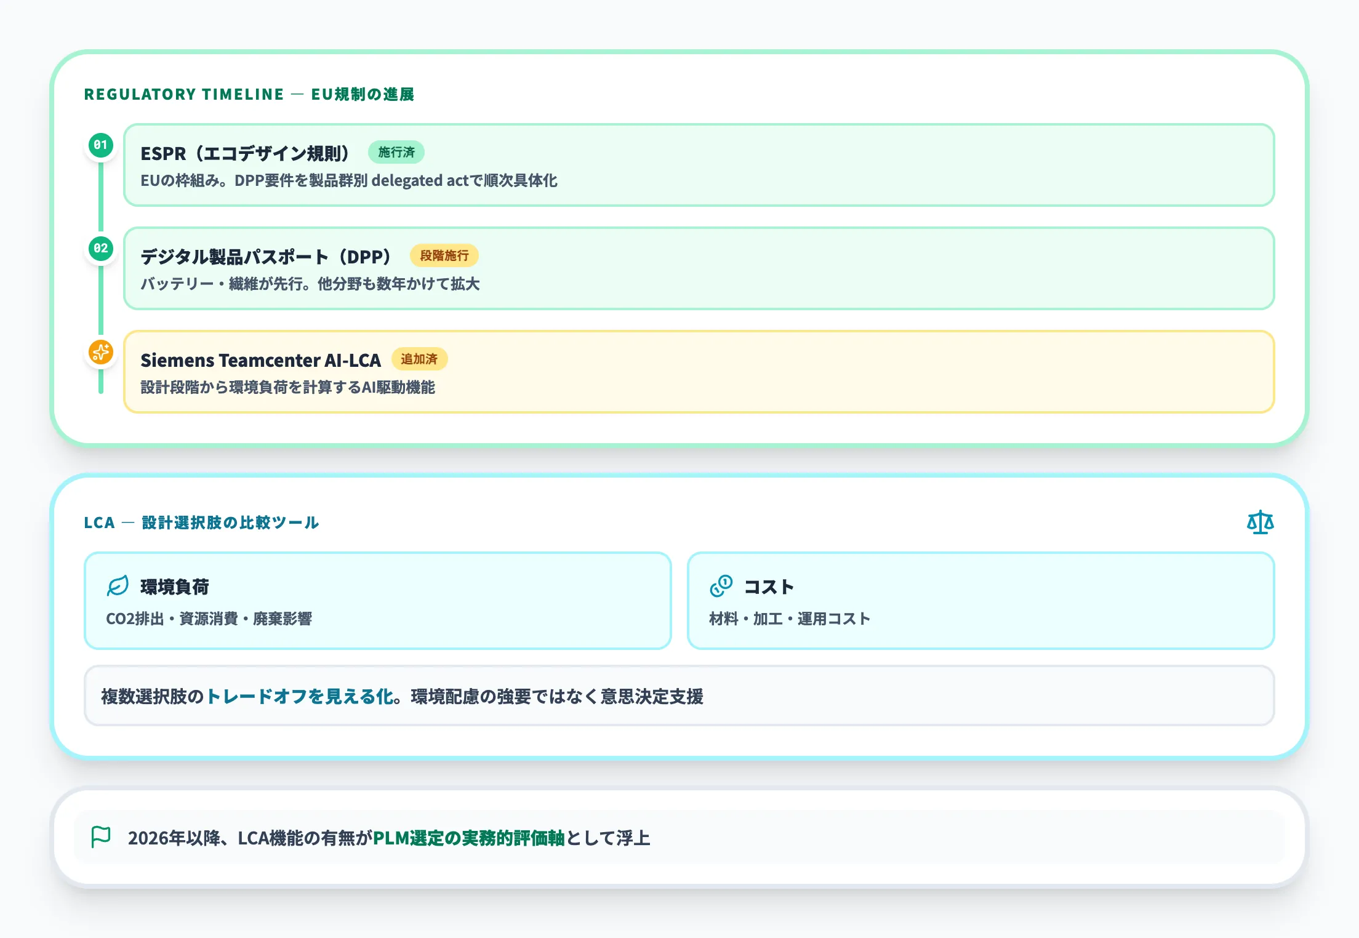Click the 設計段階から環境負荷を計算 description text
Image resolution: width=1359 pixels, height=938 pixels.
coord(287,387)
